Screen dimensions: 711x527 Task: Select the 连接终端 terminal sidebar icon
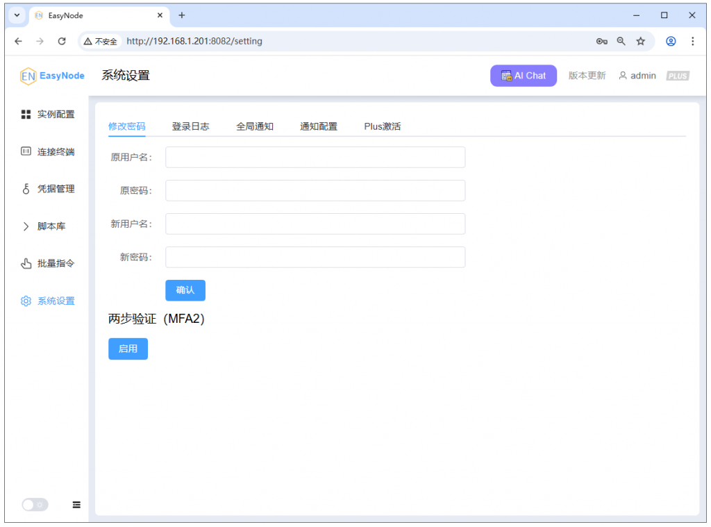[26, 151]
